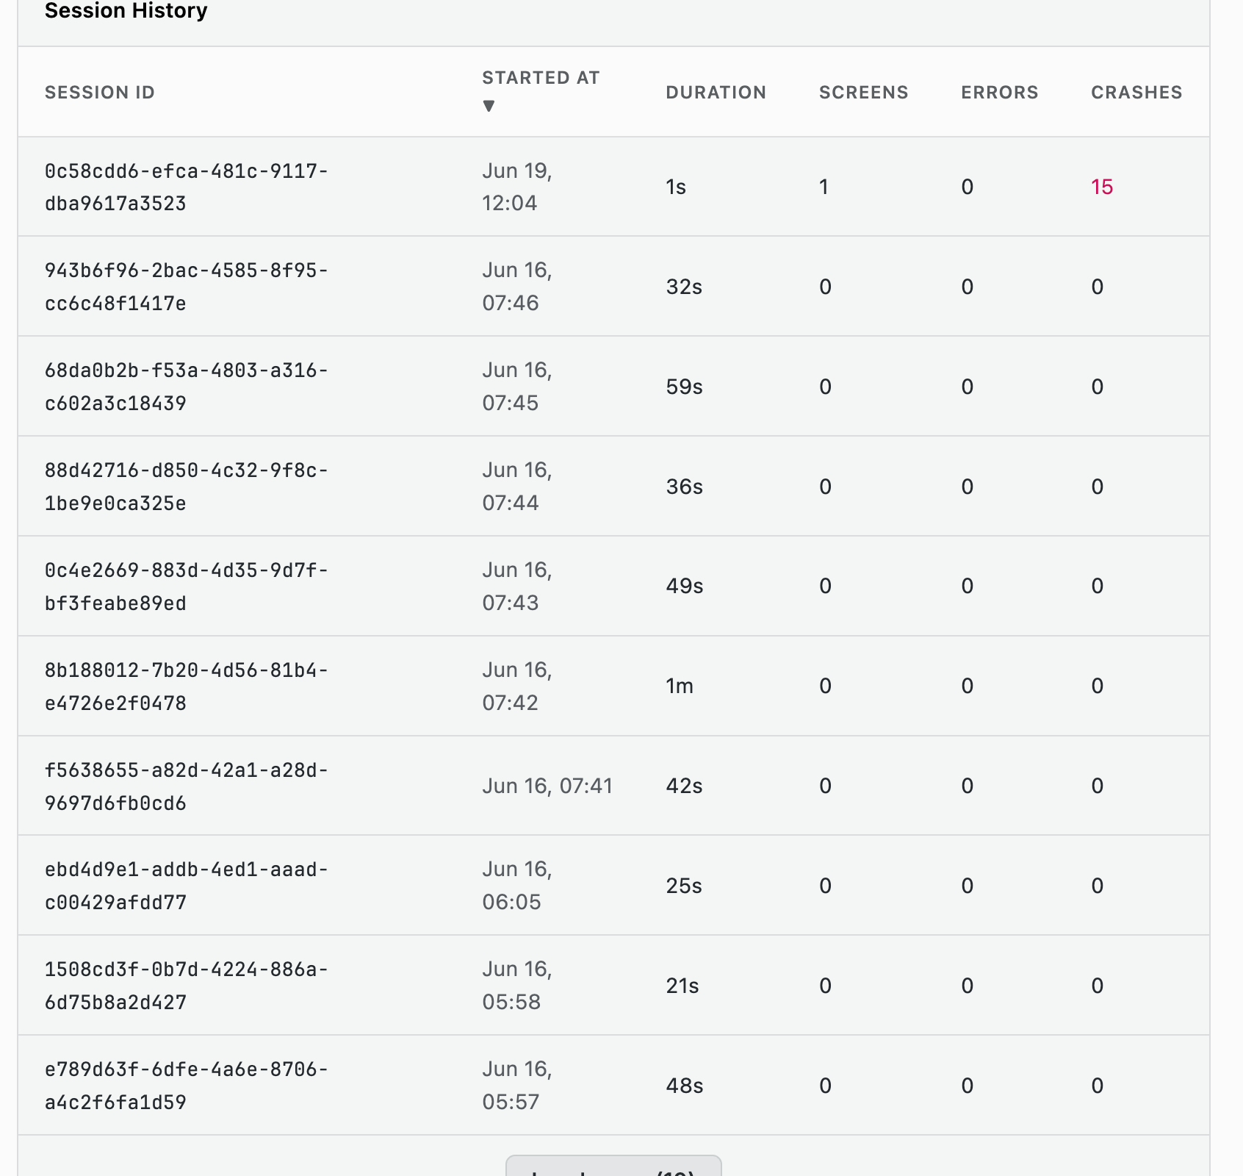Click the 32s duration value
Image resolution: width=1243 pixels, height=1176 pixels.
pyautogui.click(x=684, y=287)
